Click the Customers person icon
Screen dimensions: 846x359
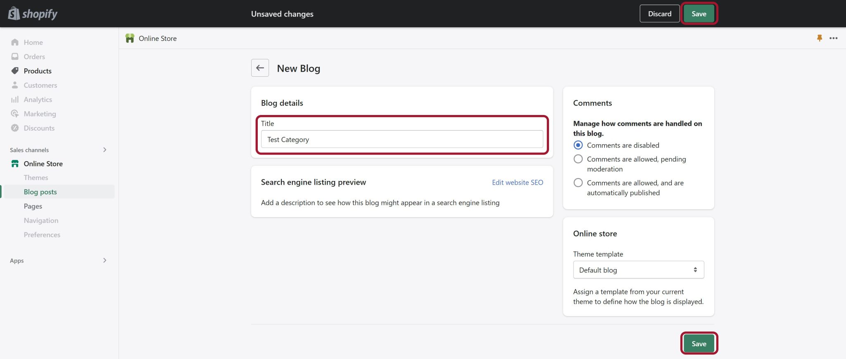[15, 85]
